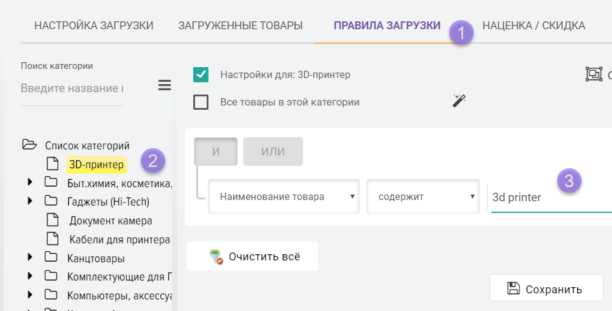Image resolution: width=612 pixels, height=311 pixels.
Task: Expand the Гаджеты (Hi-Tech) category arrow
Action: [x=30, y=201]
